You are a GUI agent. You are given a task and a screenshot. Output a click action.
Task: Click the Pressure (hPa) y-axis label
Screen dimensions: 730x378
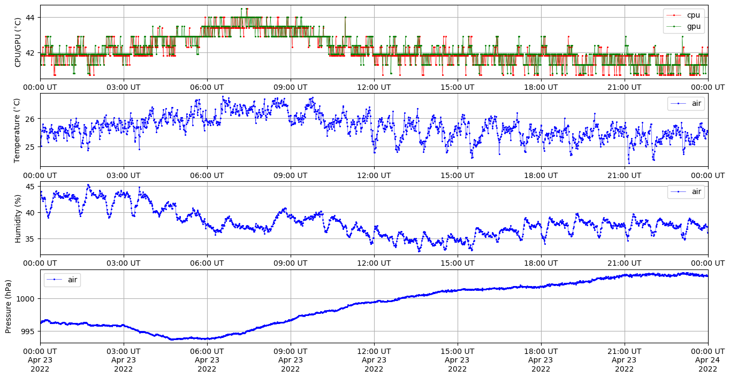click(x=9, y=306)
